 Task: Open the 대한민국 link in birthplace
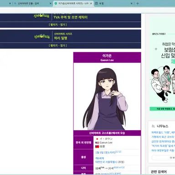(x=100, y=162)
